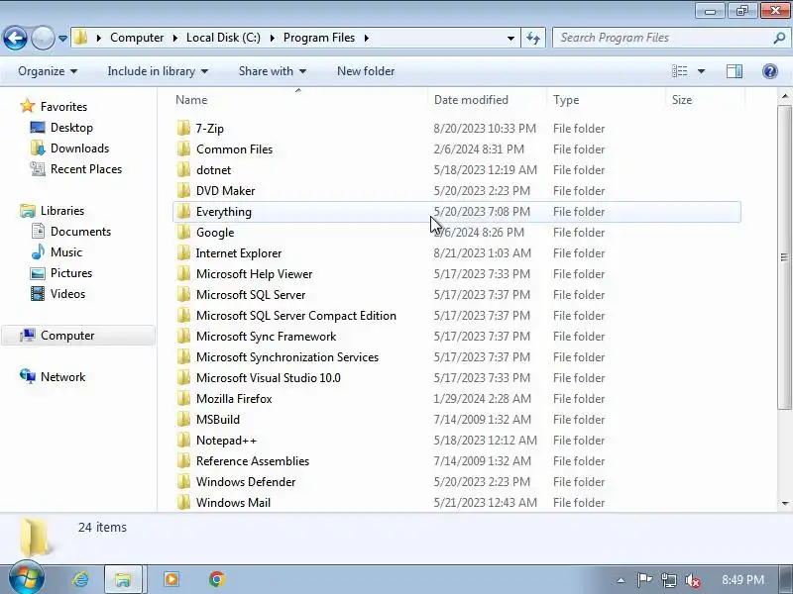793x594 pixels.
Task: Select Microsoft SQL Server folder name
Action: click(251, 294)
